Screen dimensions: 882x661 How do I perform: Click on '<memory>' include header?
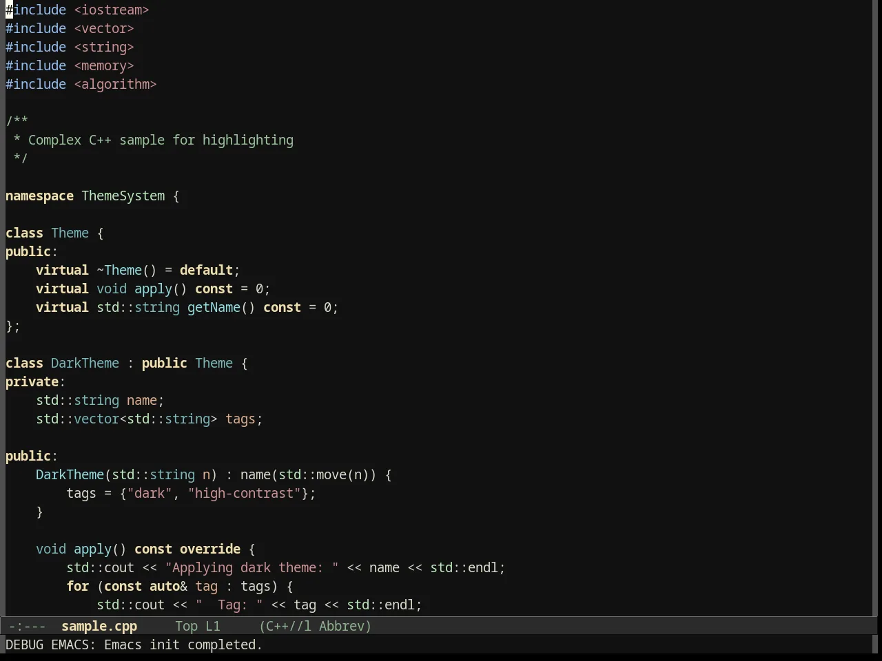[x=104, y=65]
